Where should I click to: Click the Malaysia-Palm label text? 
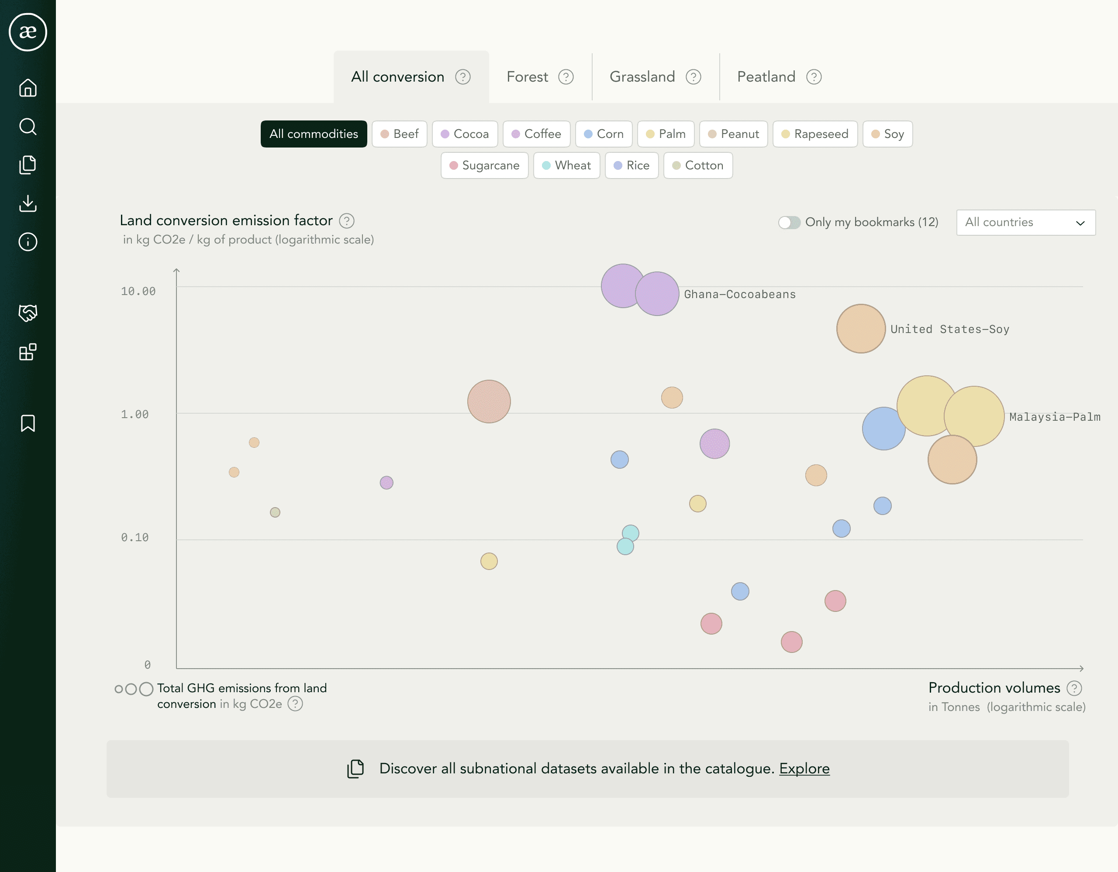click(x=1055, y=417)
